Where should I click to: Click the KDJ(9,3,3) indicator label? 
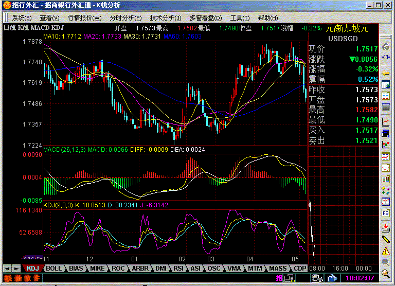coord(58,205)
